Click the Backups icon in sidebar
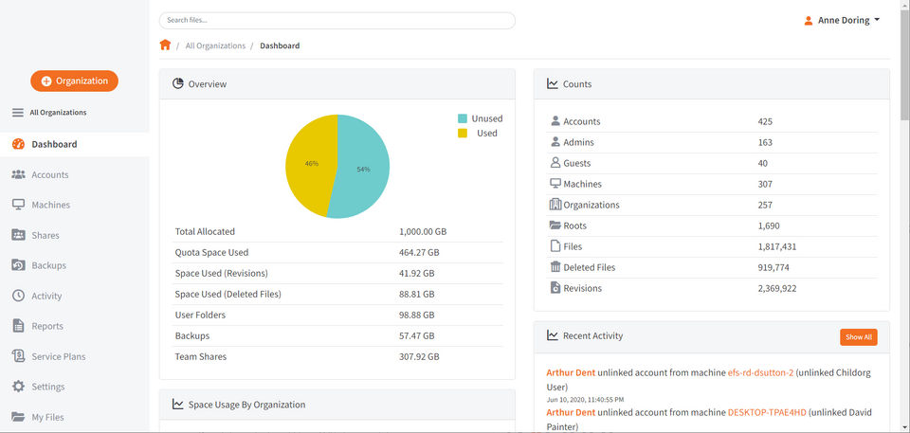The image size is (910, 433). (19, 265)
